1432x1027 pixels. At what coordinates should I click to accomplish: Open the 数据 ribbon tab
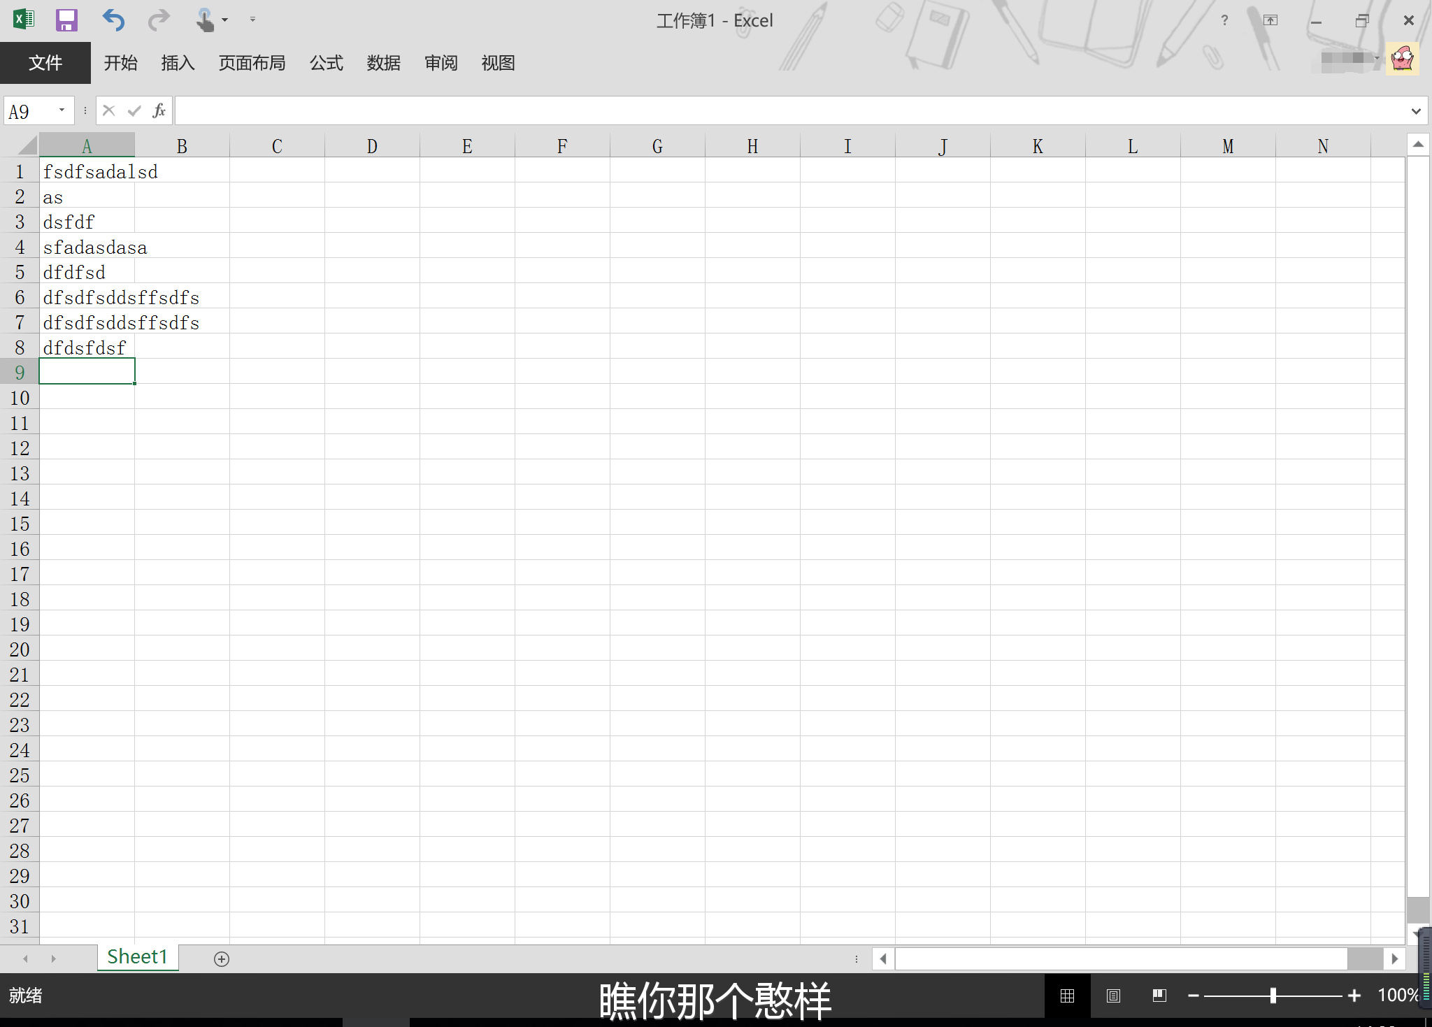coord(384,63)
